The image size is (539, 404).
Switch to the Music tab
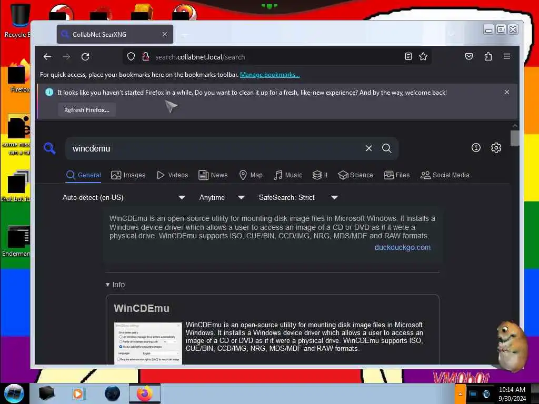pyautogui.click(x=288, y=175)
